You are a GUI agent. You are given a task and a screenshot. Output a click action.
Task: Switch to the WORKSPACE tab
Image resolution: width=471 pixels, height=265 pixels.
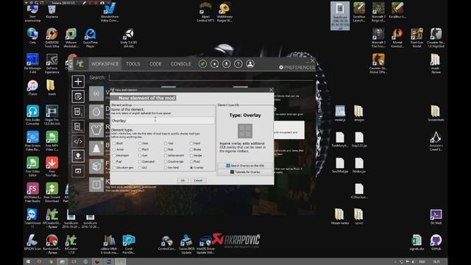105,64
